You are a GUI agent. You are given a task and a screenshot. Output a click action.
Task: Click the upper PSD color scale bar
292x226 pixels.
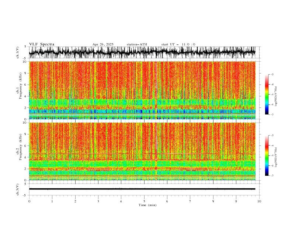click(267, 95)
